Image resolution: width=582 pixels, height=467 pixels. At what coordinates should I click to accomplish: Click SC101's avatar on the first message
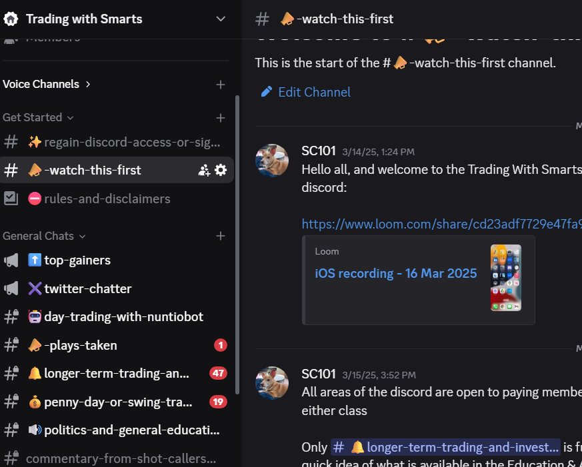[x=272, y=161]
